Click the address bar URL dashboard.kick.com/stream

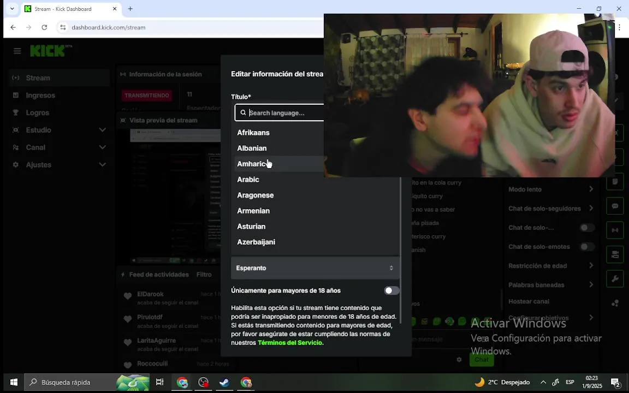(108, 27)
